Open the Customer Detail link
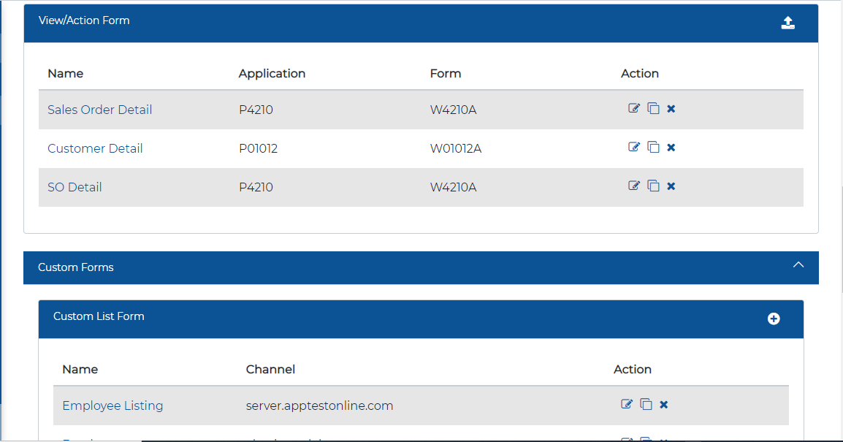This screenshot has height=442, width=843. point(95,148)
